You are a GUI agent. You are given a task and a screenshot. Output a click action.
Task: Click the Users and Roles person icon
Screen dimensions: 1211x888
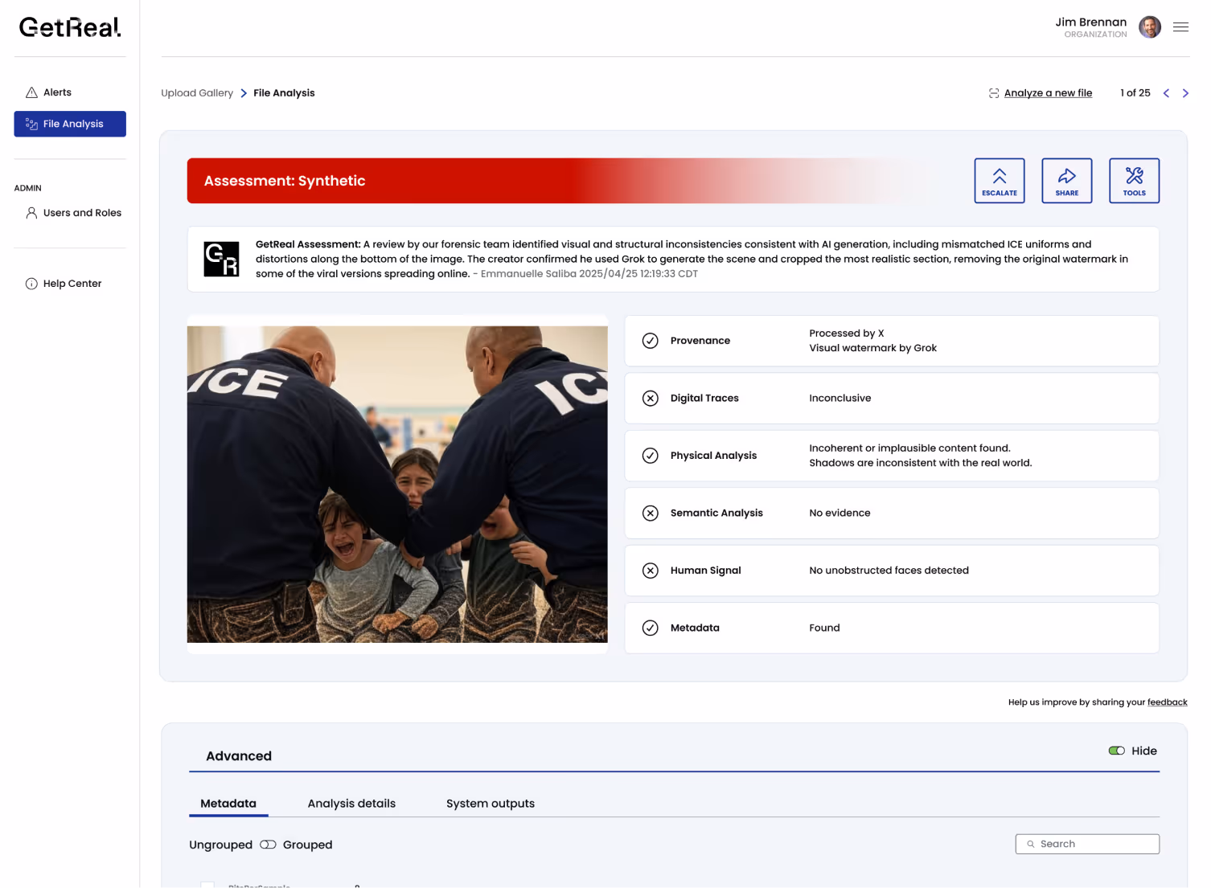(x=31, y=213)
